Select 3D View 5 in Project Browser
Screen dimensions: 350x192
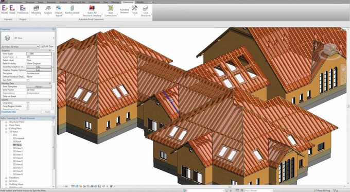[17, 161]
